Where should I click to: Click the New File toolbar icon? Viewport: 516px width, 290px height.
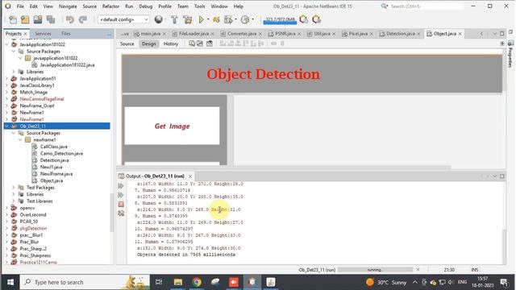tap(13, 19)
